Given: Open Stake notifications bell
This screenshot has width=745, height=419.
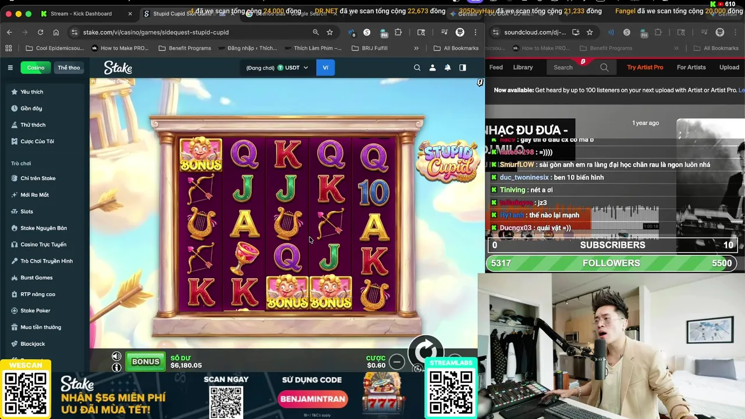Looking at the screenshot, I should [448, 68].
